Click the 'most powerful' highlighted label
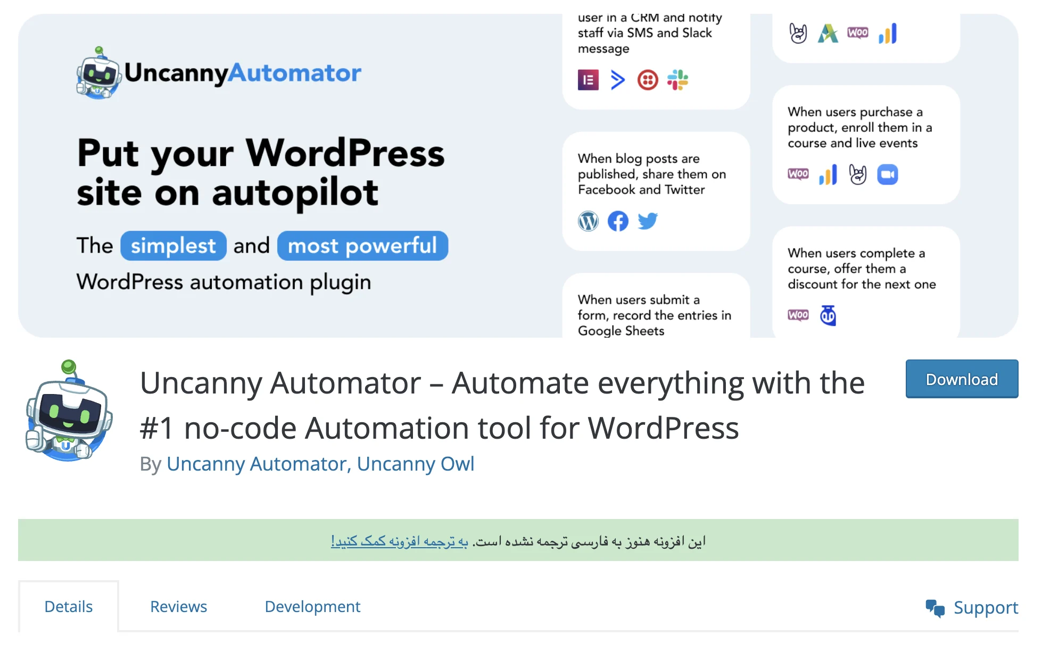The width and height of the screenshot is (1042, 653). (362, 246)
